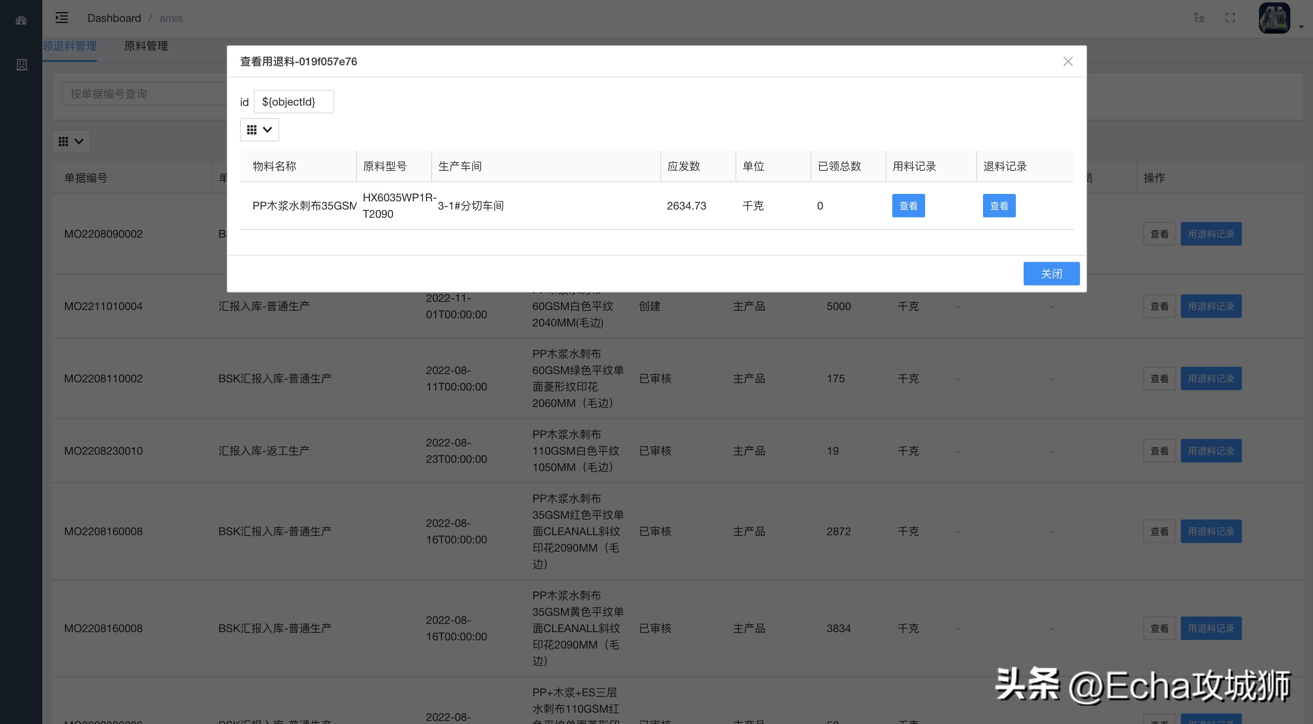Open the dashboard gauge icon in sidebar
1313x724 pixels.
[22, 20]
